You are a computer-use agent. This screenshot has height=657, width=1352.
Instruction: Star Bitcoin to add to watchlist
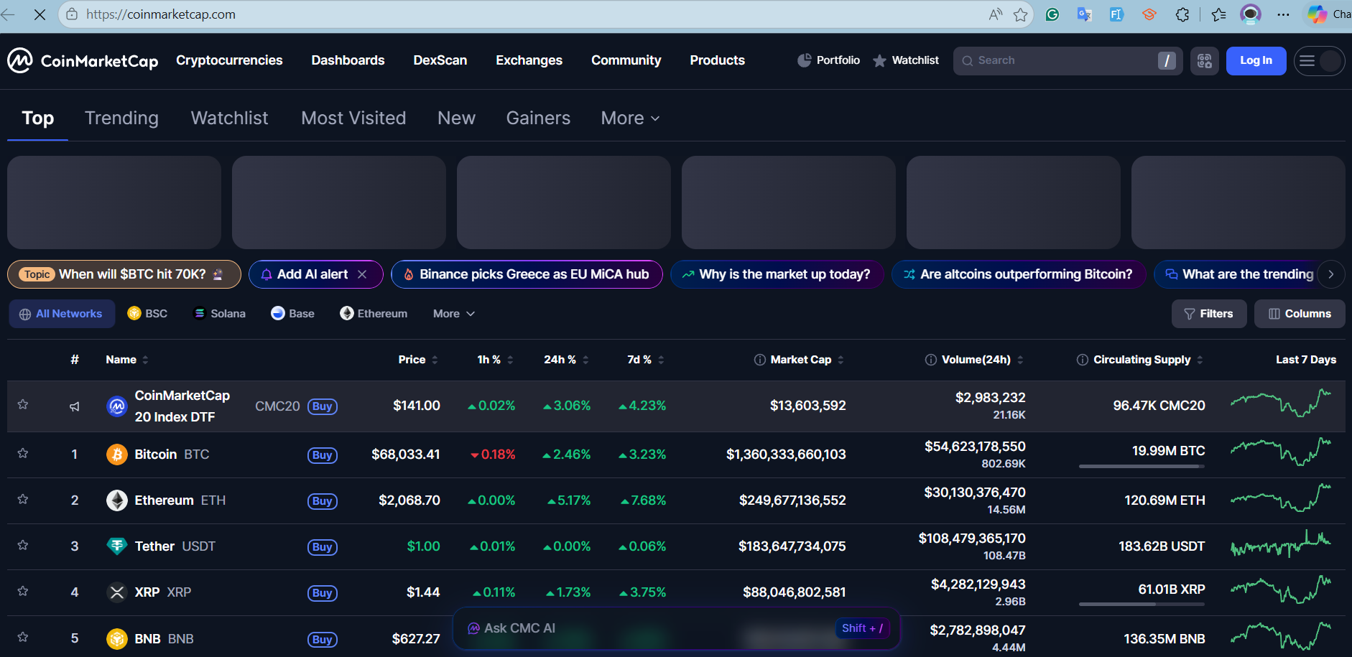click(23, 454)
